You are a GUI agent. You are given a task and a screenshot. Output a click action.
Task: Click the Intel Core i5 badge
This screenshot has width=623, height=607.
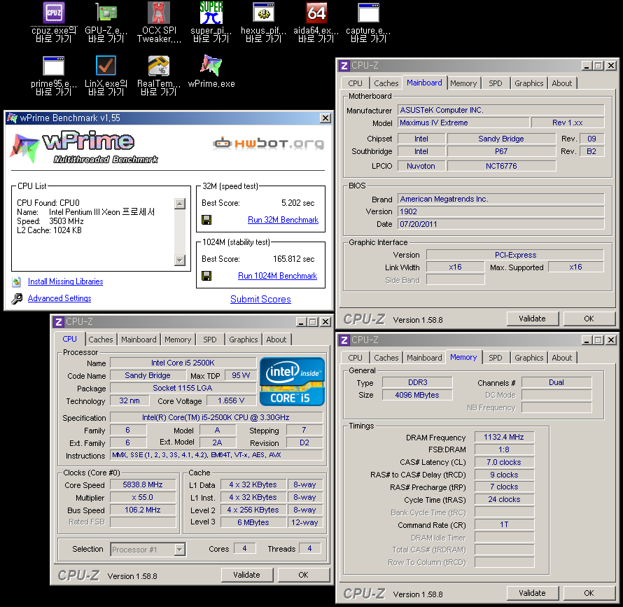[x=292, y=382]
